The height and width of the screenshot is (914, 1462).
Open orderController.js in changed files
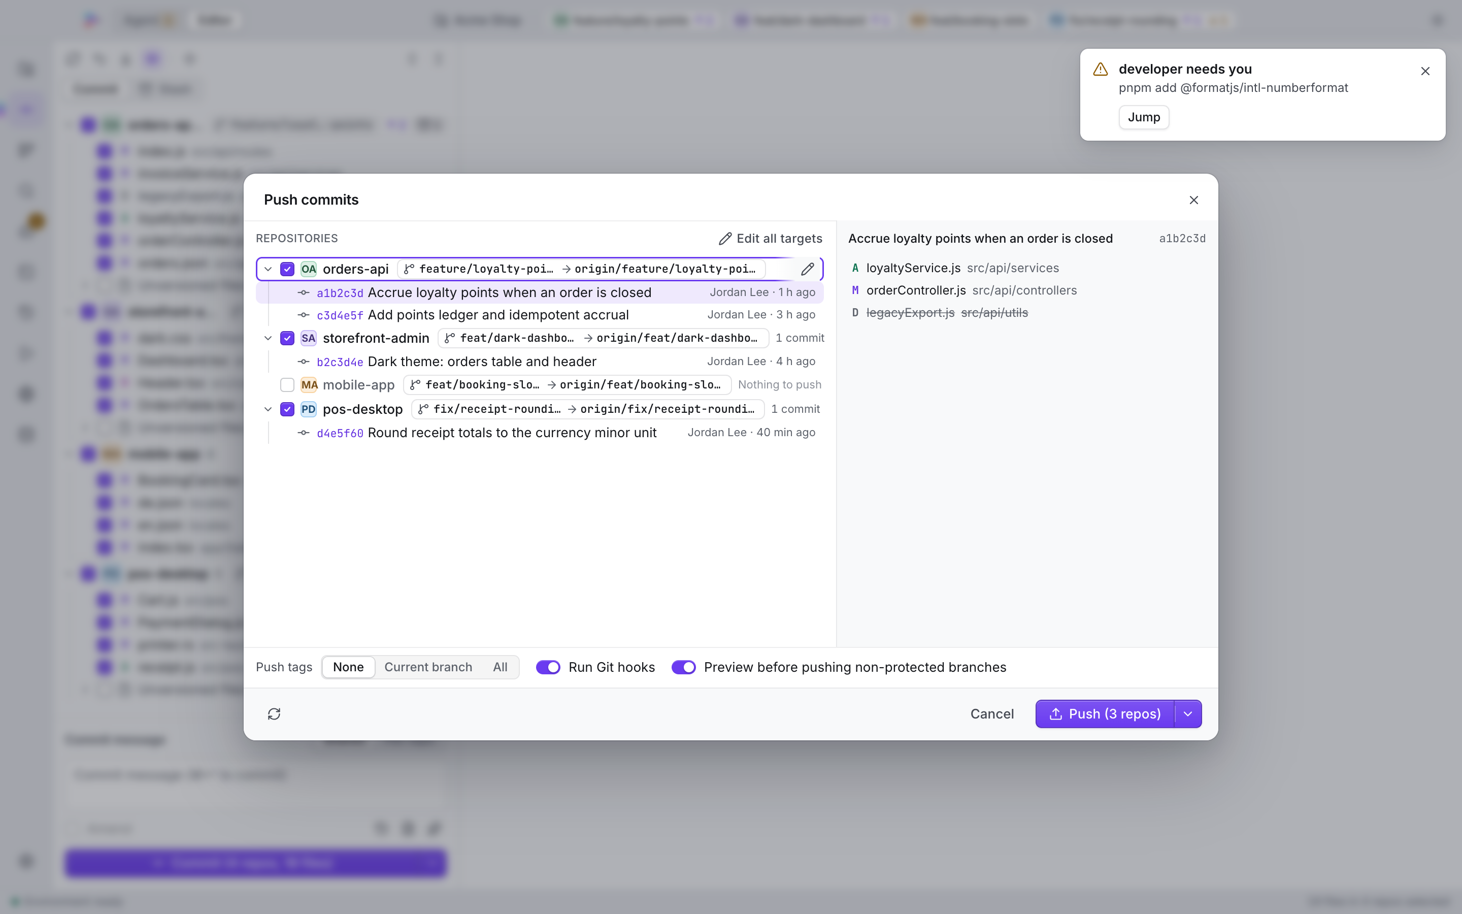pyautogui.click(x=1027, y=290)
